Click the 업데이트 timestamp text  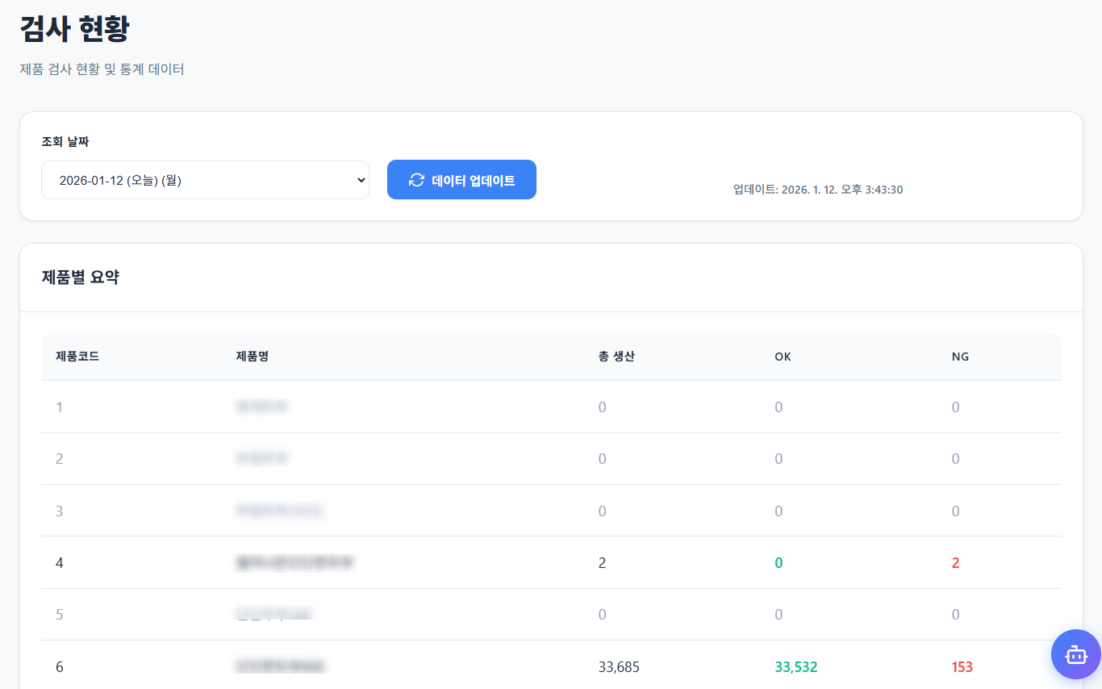click(818, 190)
